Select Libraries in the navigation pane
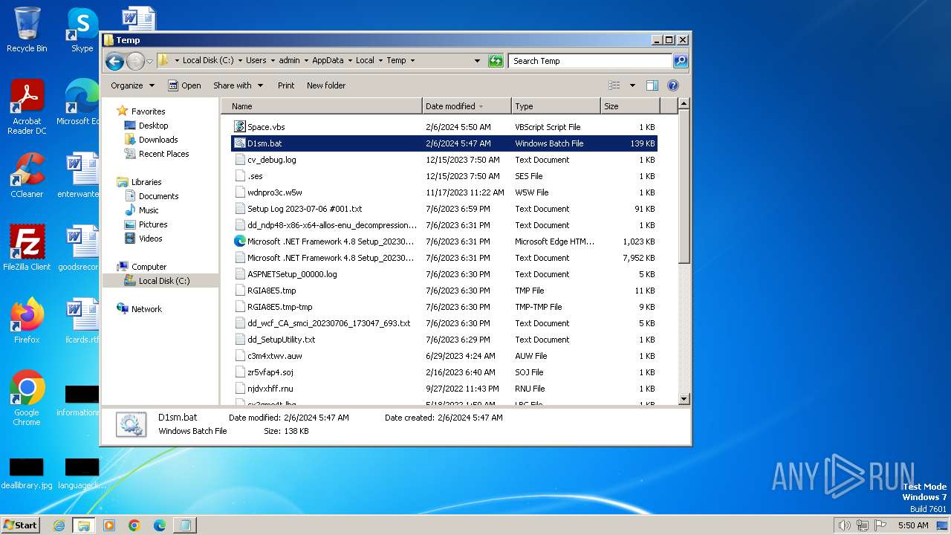 point(146,182)
